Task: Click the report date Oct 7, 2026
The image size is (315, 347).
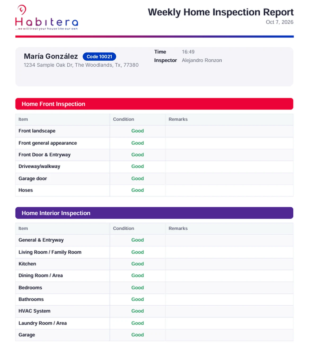Action: (279, 22)
